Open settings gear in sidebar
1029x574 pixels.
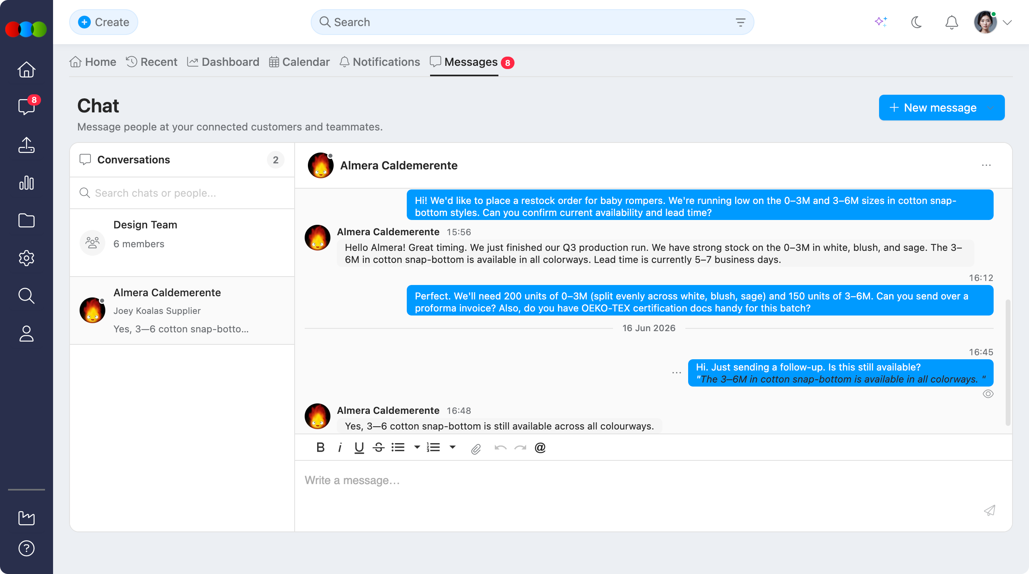(27, 258)
